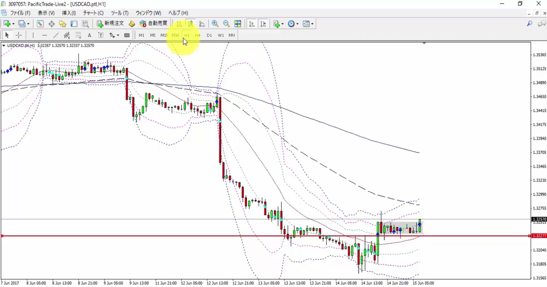
Task: Switch timeframe to W1
Action: coord(221,35)
